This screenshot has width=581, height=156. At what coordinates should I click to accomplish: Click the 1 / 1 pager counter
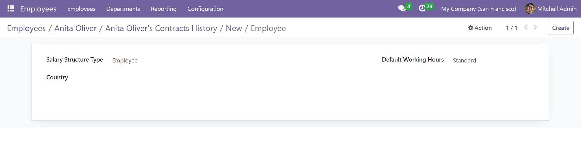coord(511,28)
